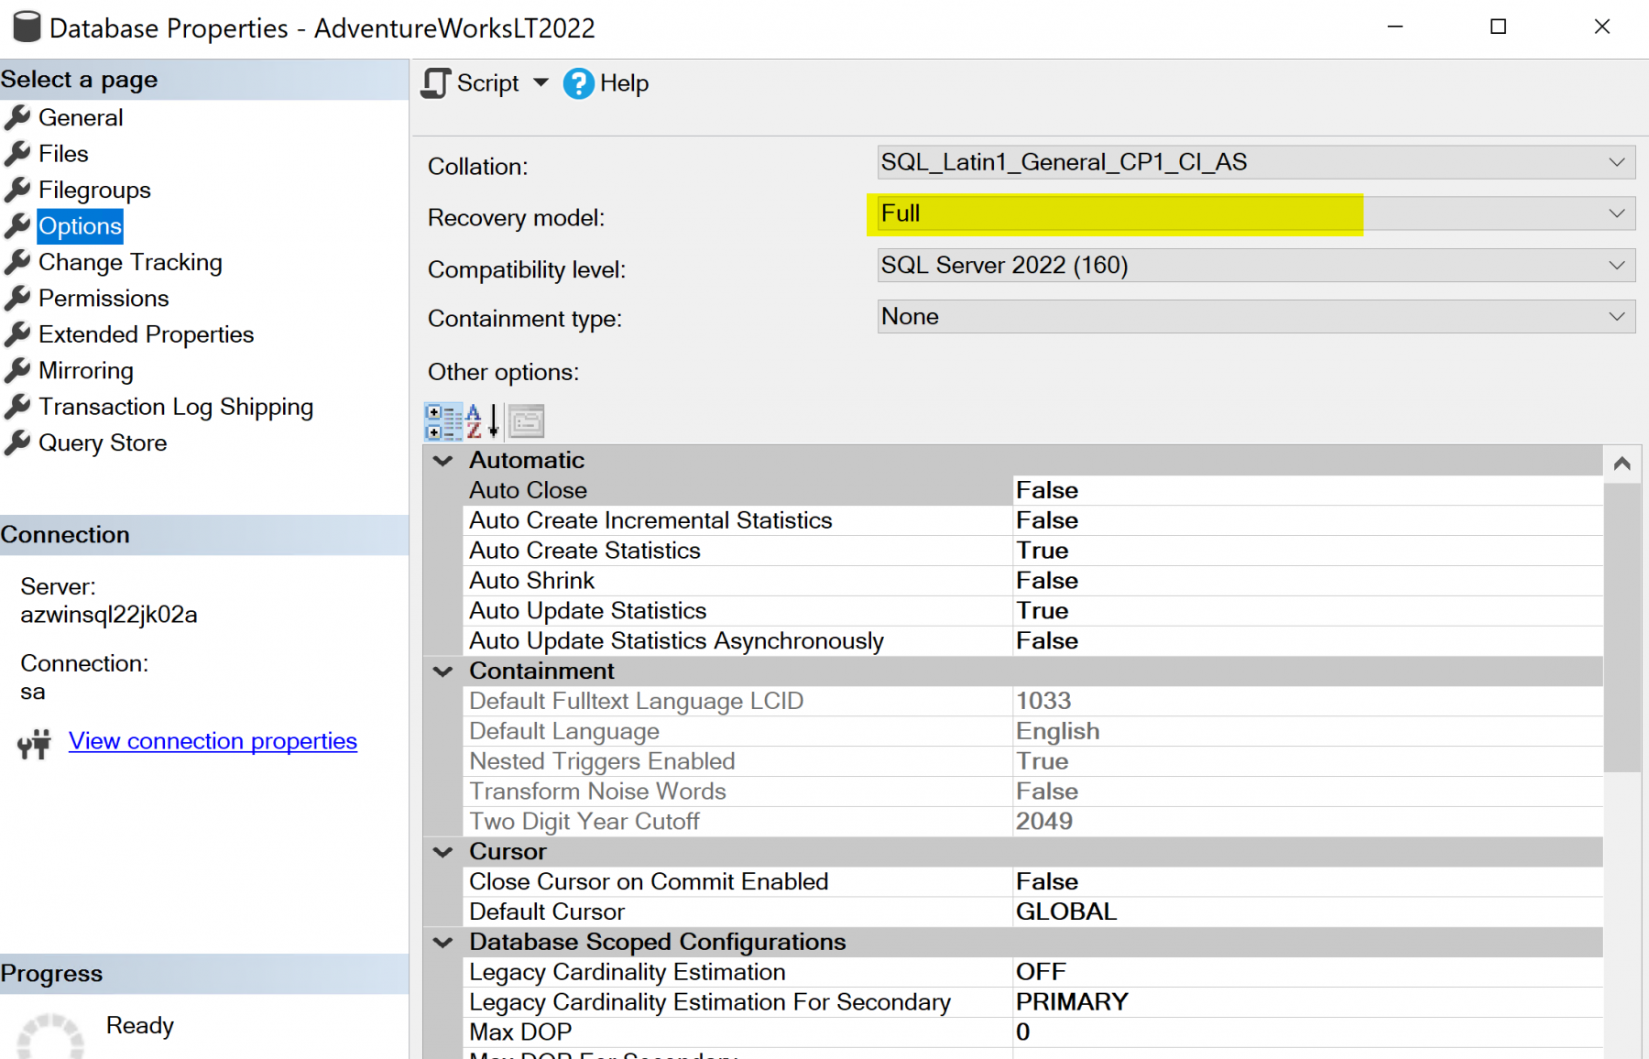Select the Auto Close False value

click(1307, 490)
